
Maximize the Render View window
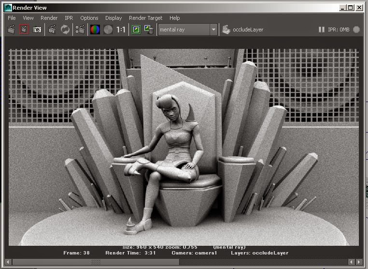pos(351,8)
